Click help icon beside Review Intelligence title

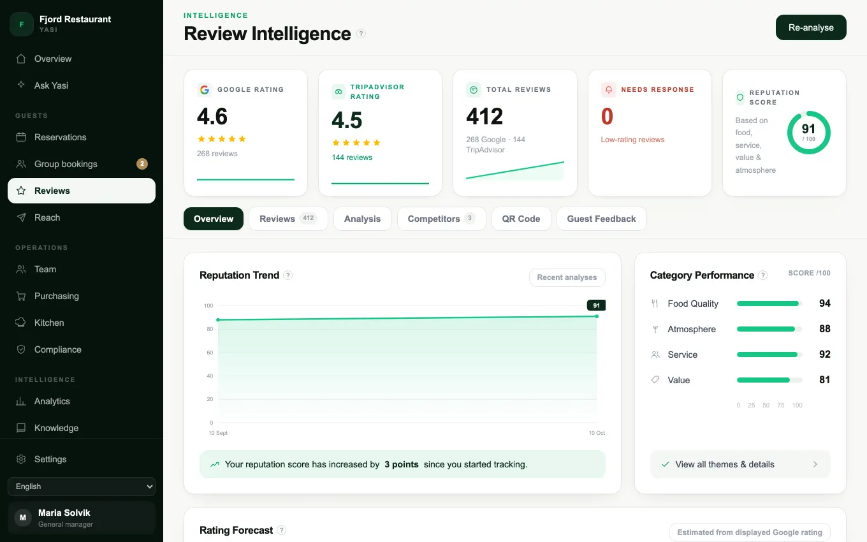click(x=361, y=34)
